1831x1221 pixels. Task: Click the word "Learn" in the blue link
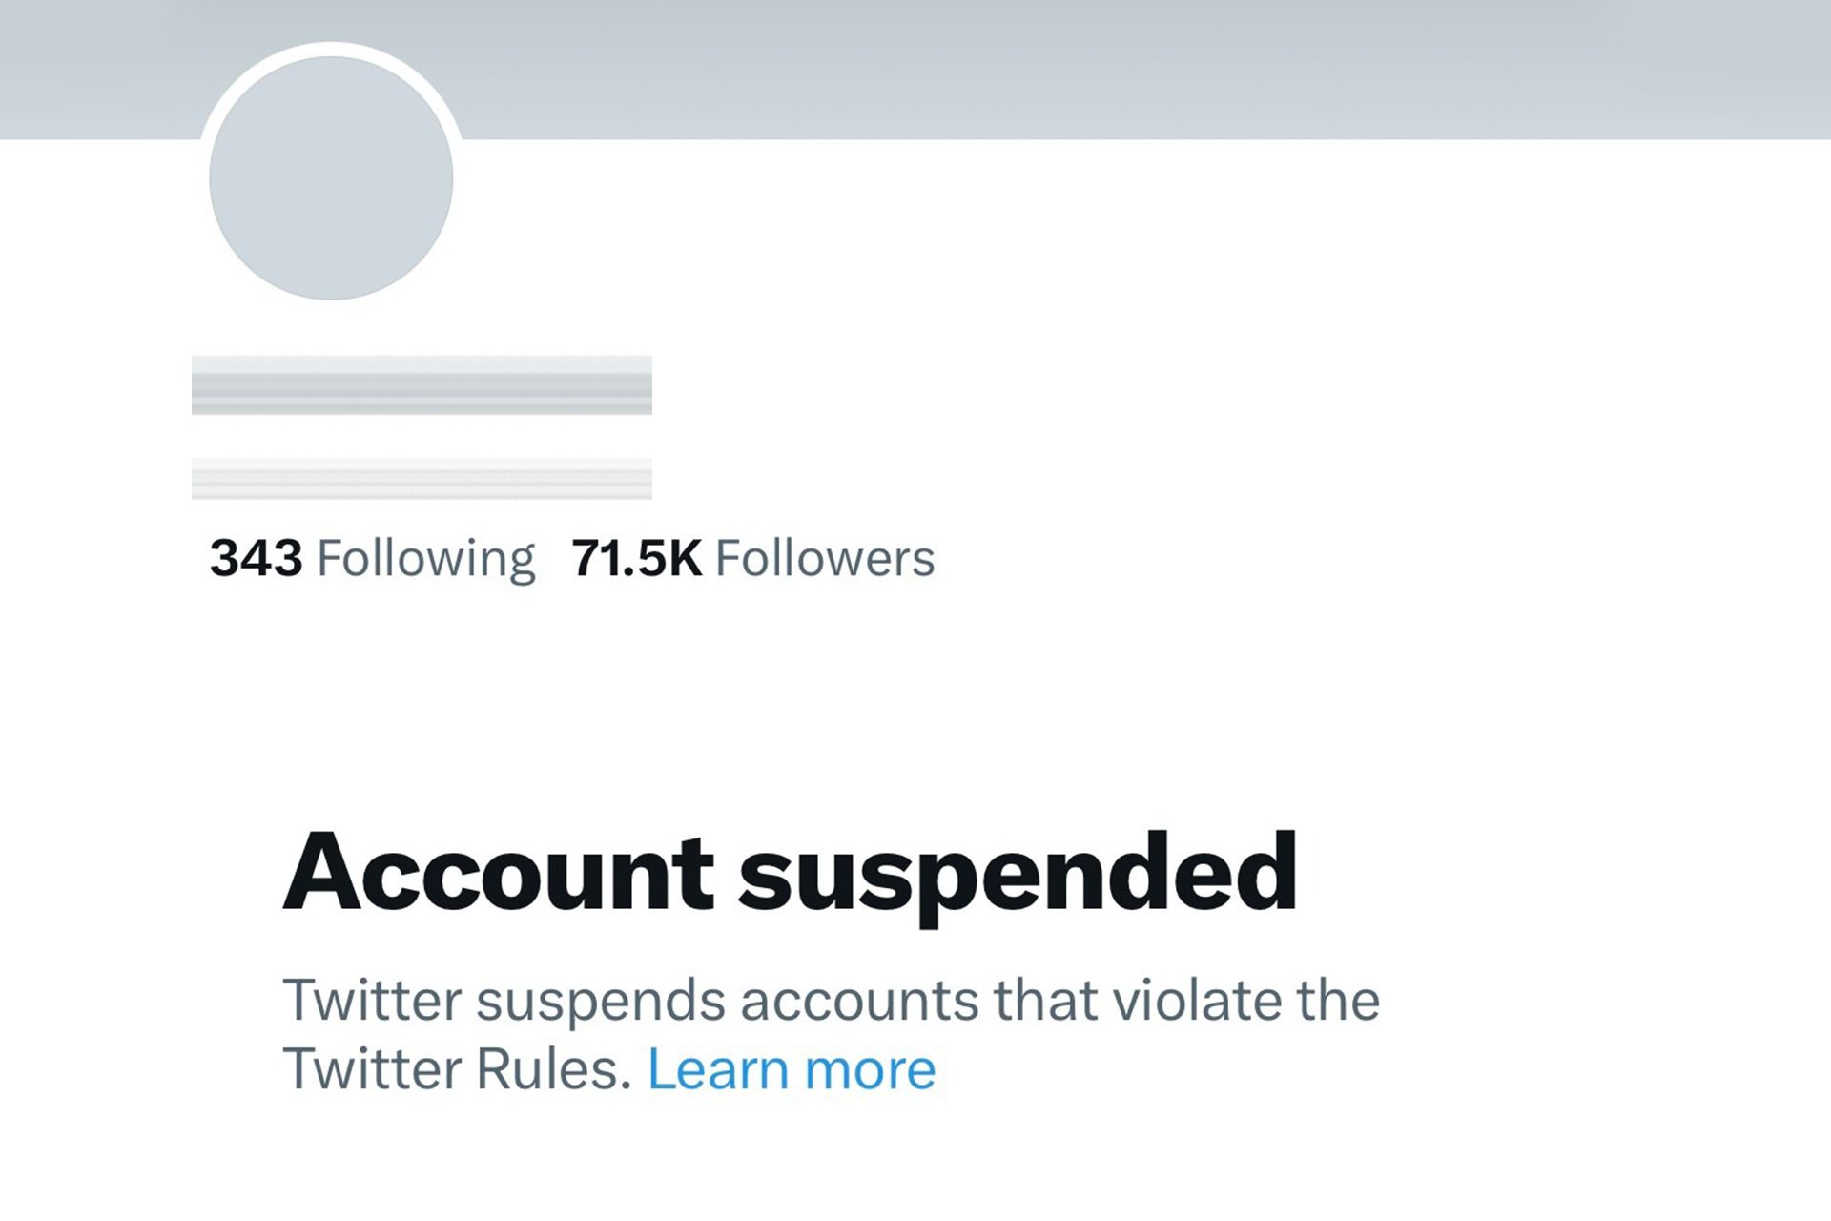[718, 1070]
